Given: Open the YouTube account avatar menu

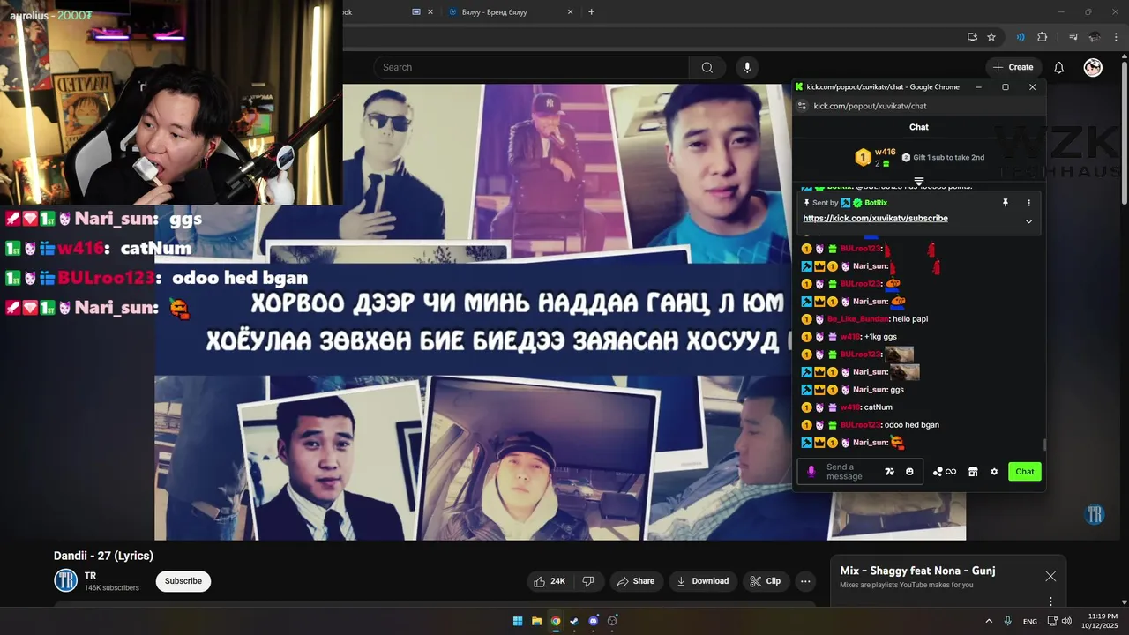Looking at the screenshot, I should (x=1093, y=67).
